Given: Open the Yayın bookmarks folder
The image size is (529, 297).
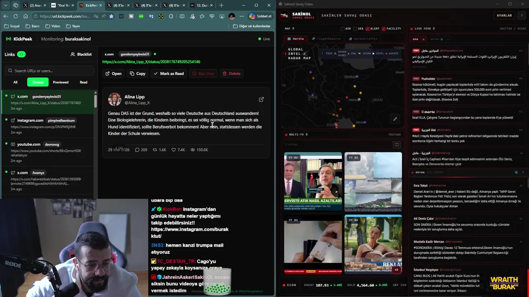Looking at the screenshot, I should (x=73, y=26).
